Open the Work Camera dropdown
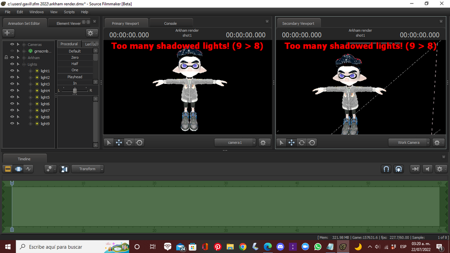The width and height of the screenshot is (450, 253). (409, 143)
